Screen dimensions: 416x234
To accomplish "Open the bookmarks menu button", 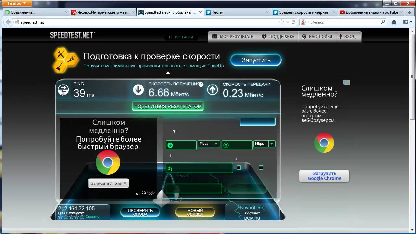I will pyautogui.click(x=407, y=22).
